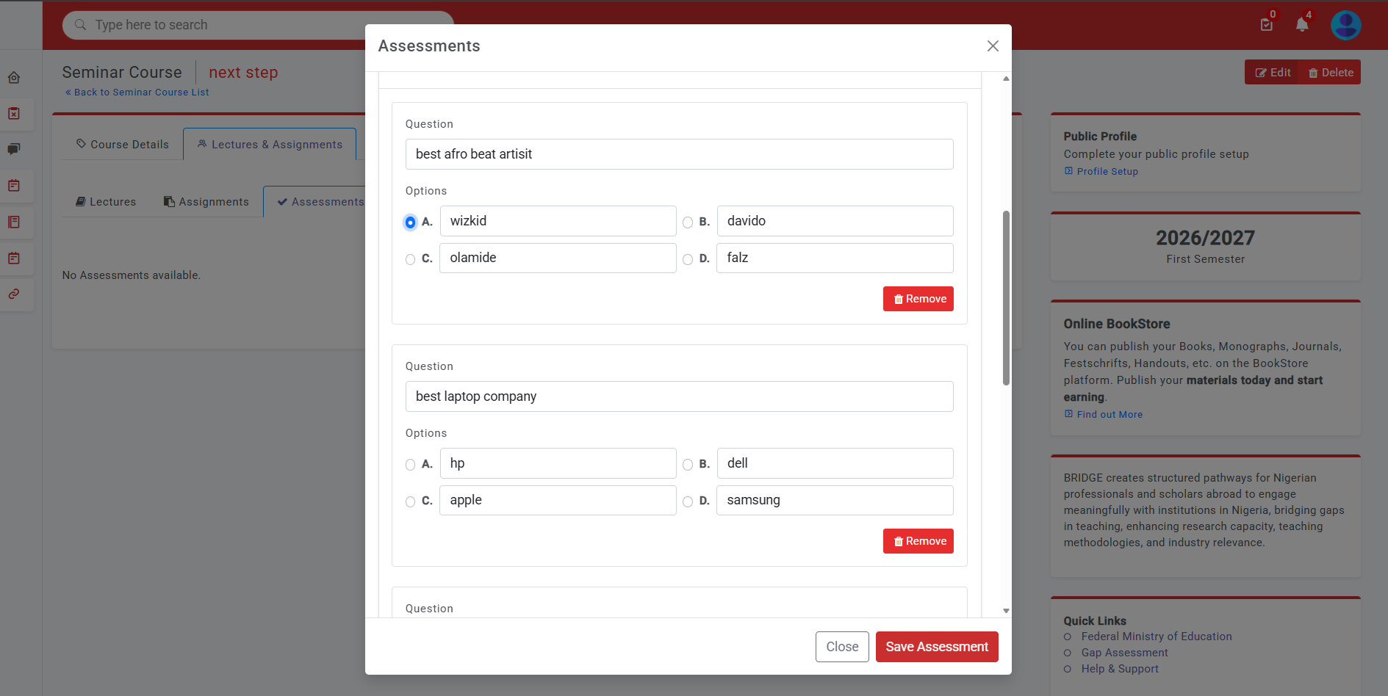The height and width of the screenshot is (696, 1388).
Task: Click the wizkid option field
Action: point(558,221)
